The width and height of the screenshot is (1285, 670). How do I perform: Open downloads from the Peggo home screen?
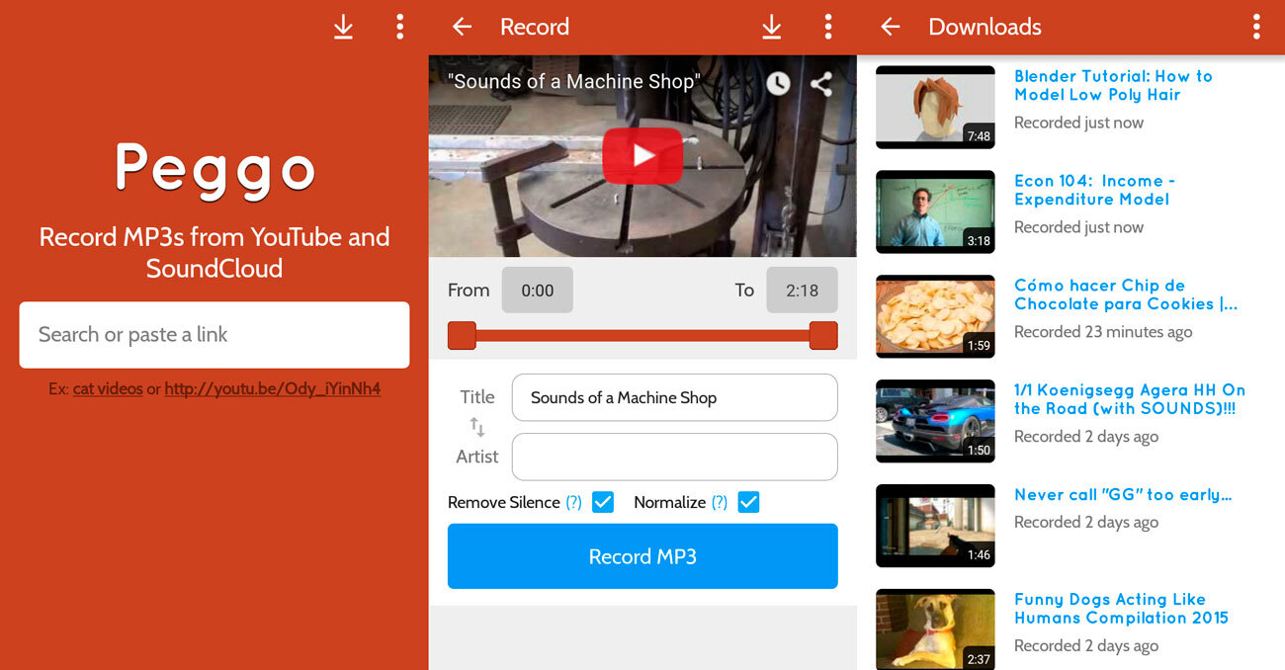[x=343, y=27]
